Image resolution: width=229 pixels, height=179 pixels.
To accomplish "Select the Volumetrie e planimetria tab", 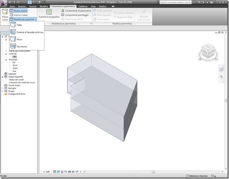I will [63, 6].
